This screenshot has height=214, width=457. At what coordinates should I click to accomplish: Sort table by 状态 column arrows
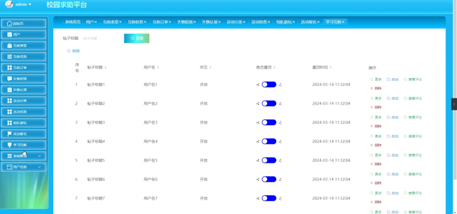click(x=210, y=67)
